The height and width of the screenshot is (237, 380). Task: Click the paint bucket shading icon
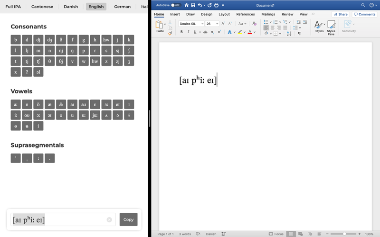266,33
